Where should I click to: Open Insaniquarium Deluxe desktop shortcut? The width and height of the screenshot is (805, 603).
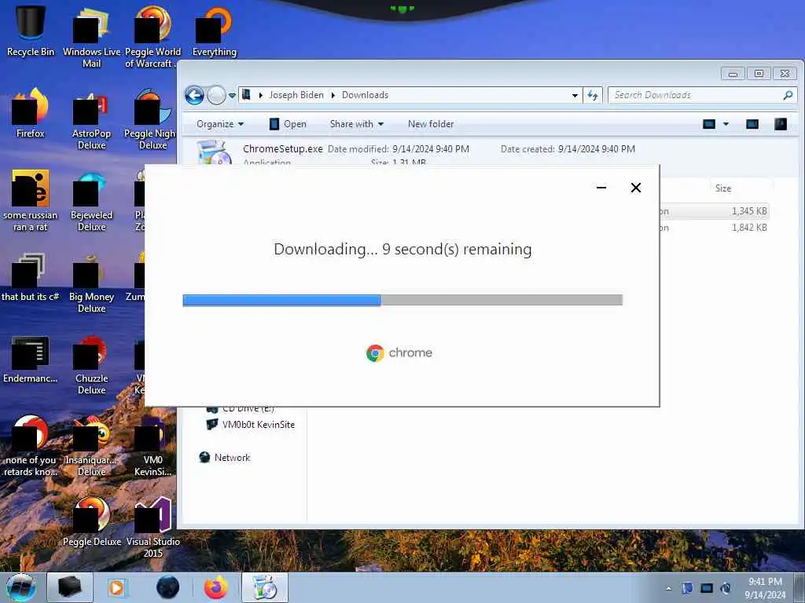click(91, 446)
